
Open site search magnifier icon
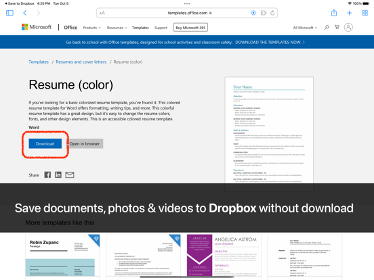pos(327,27)
